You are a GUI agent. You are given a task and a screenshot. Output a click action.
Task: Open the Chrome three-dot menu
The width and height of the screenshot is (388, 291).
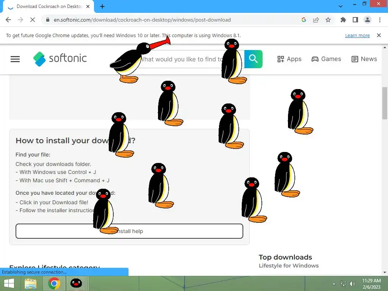(x=380, y=20)
